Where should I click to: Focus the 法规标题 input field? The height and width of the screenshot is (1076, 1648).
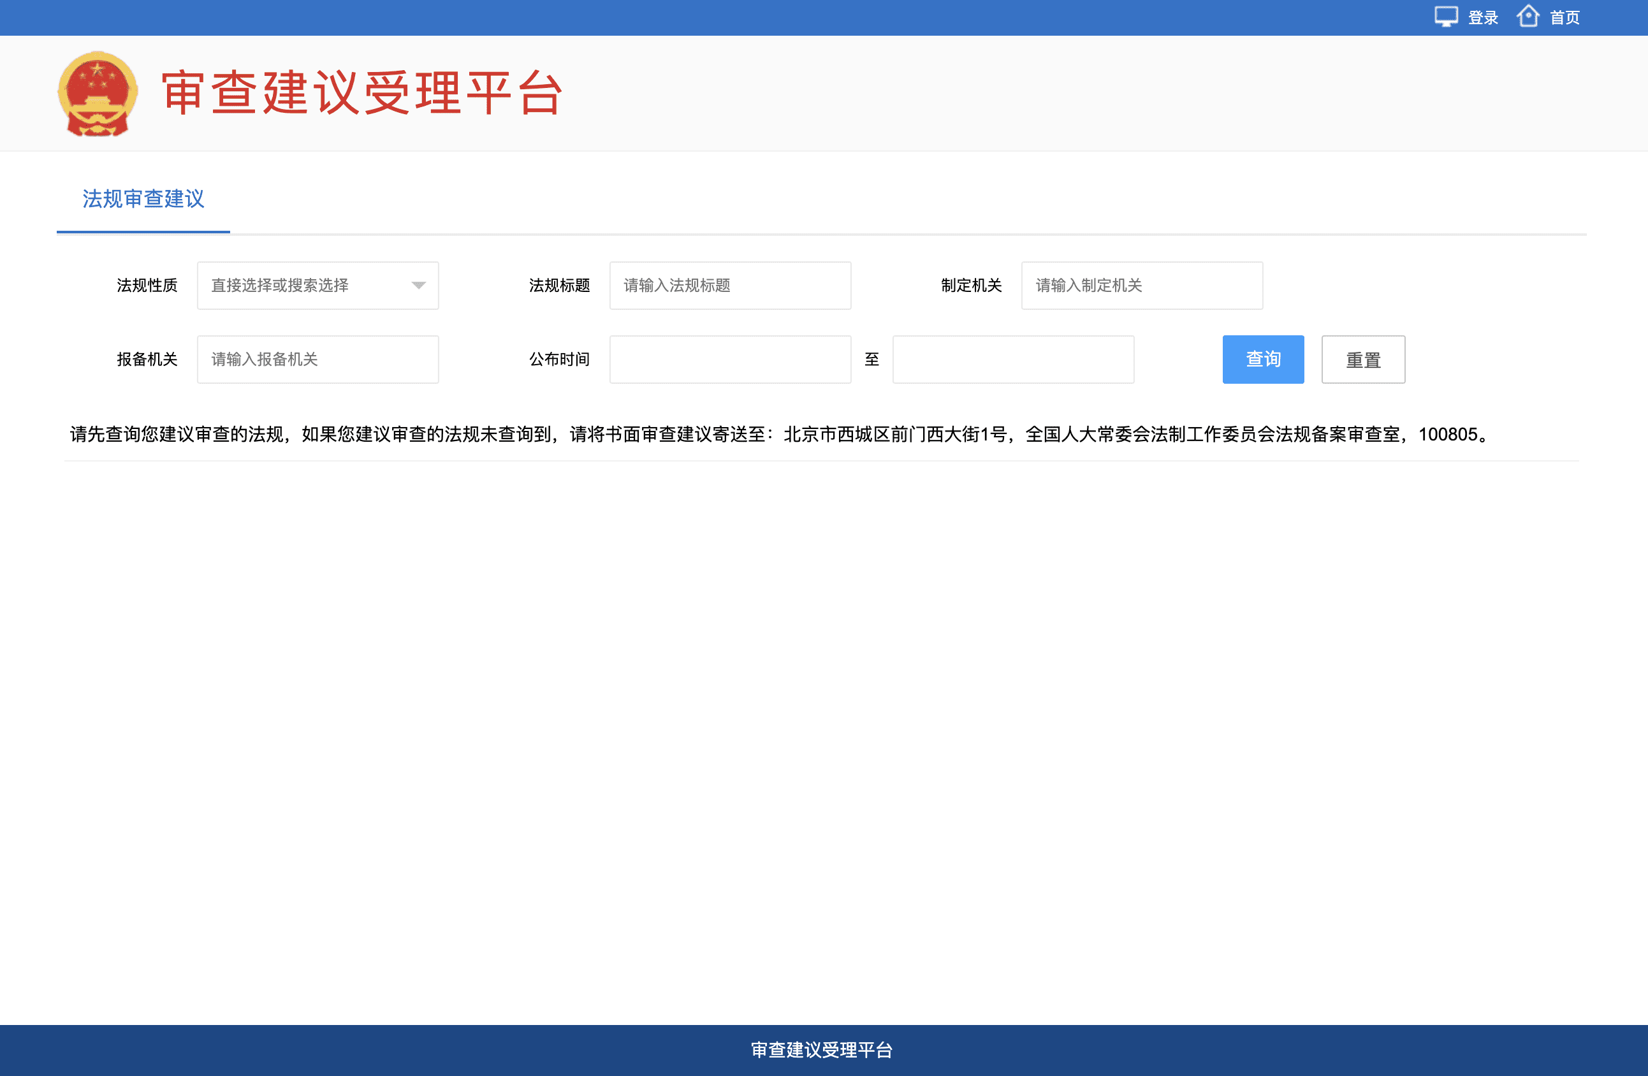[x=730, y=286]
